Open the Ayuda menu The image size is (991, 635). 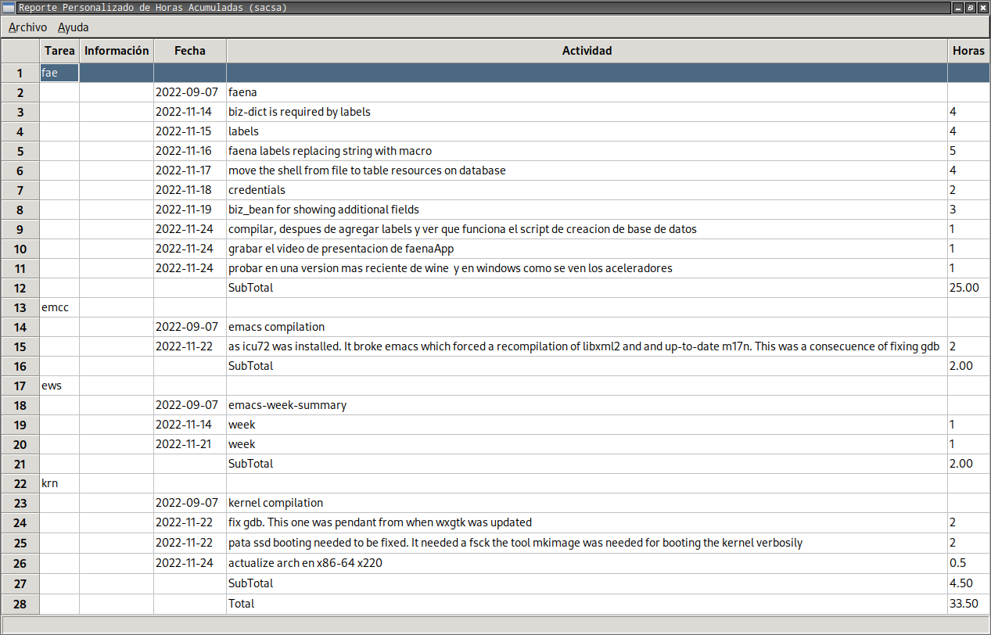point(74,27)
